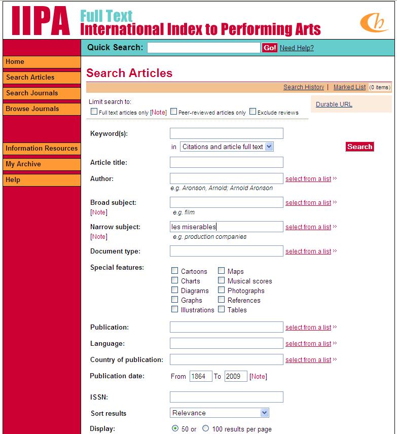Tick the References checkbox
Screen dimensions: 397x434
click(x=221, y=300)
